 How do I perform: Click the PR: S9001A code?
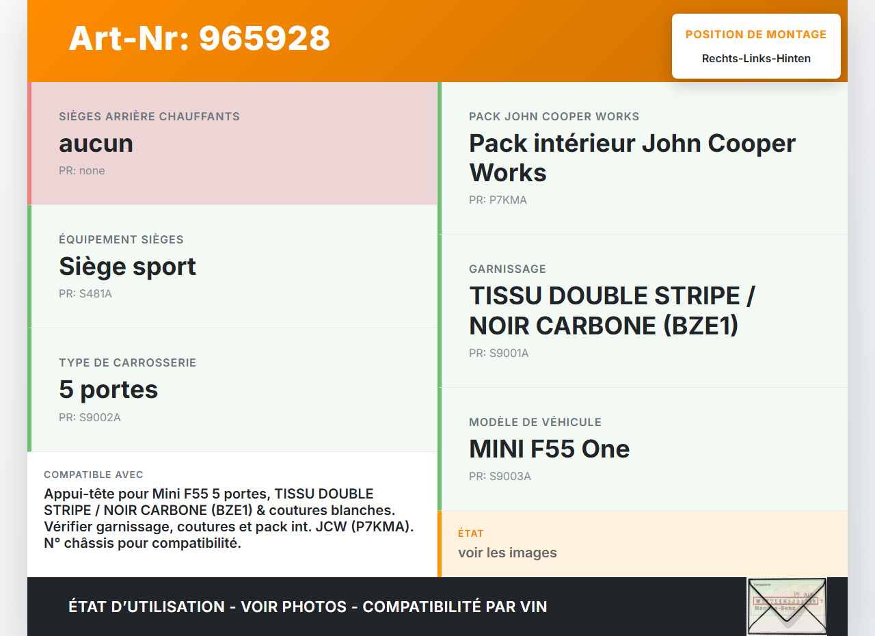(x=498, y=354)
